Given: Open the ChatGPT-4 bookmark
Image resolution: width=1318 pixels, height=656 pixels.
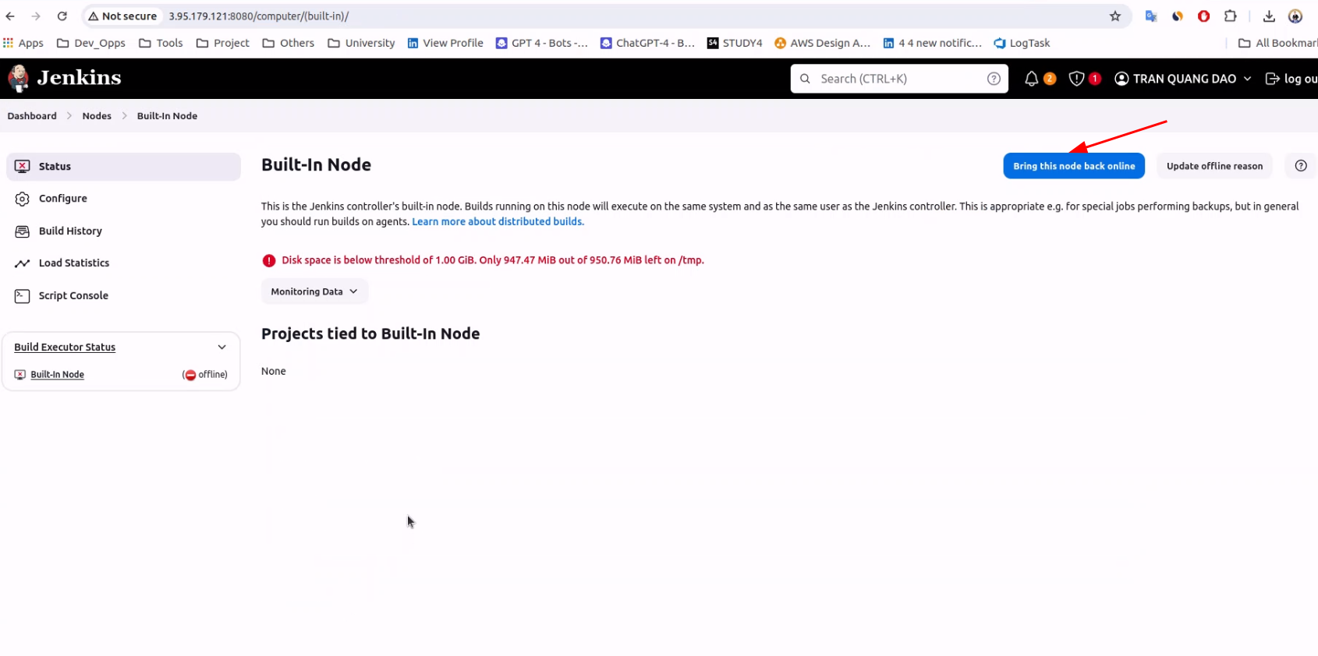Looking at the screenshot, I should (647, 43).
